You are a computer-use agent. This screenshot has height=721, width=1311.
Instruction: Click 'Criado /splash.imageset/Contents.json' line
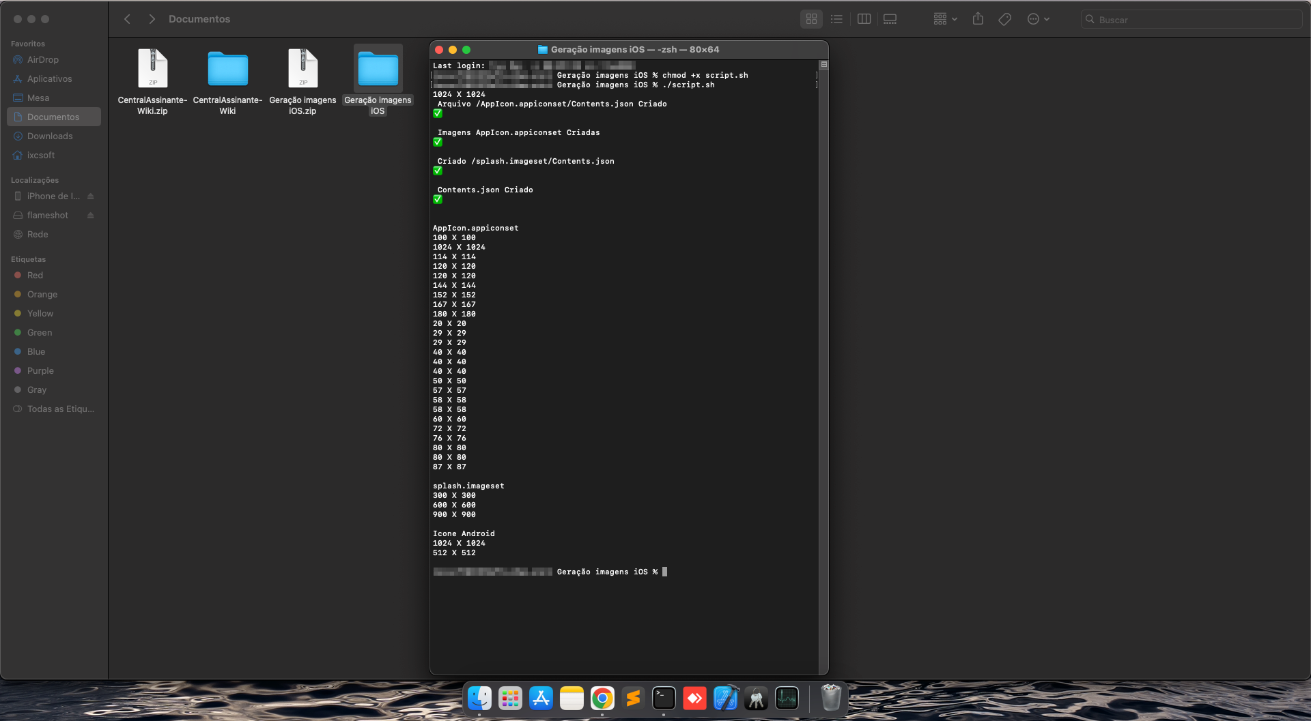(526, 162)
